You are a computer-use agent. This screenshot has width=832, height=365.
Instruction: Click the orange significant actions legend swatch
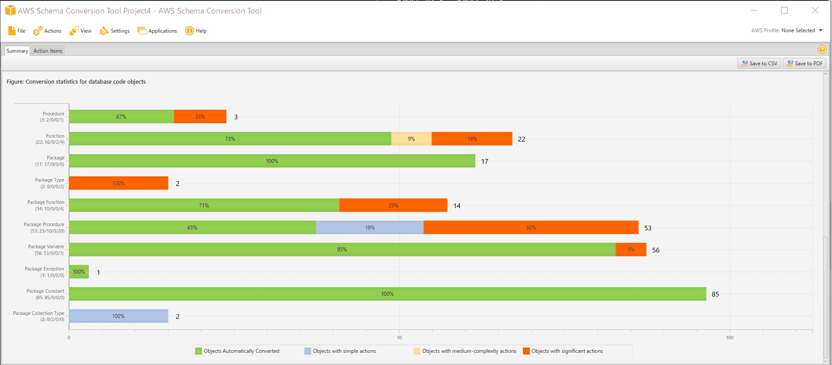pyautogui.click(x=526, y=351)
